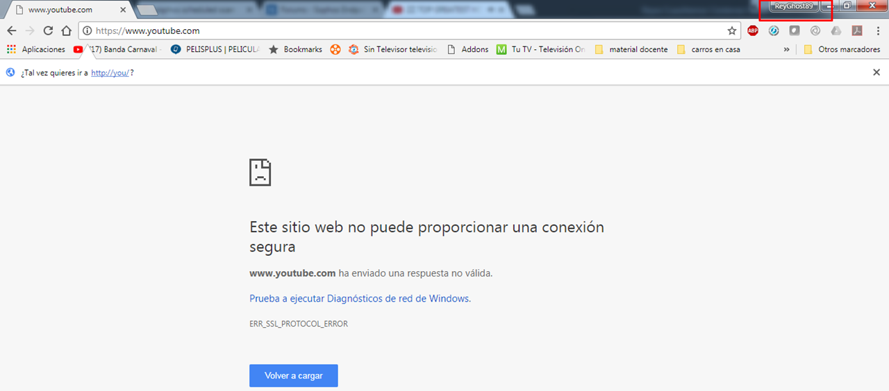This screenshot has height=391, width=889.
Task: Go back with the left arrow button
Action: (x=11, y=31)
